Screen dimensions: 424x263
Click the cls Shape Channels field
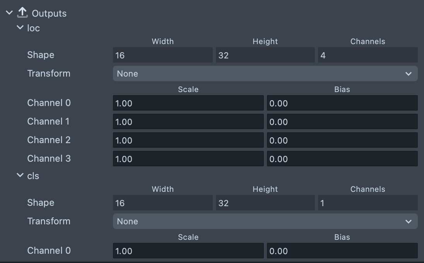[368, 203]
